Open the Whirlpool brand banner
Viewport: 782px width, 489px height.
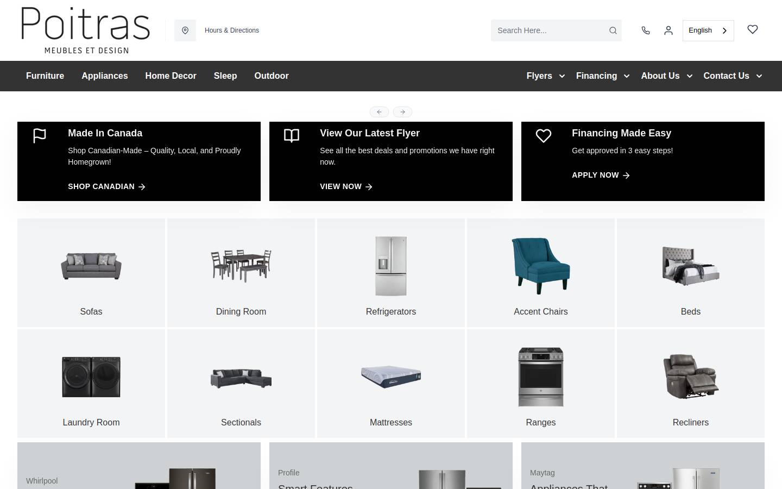(x=139, y=466)
